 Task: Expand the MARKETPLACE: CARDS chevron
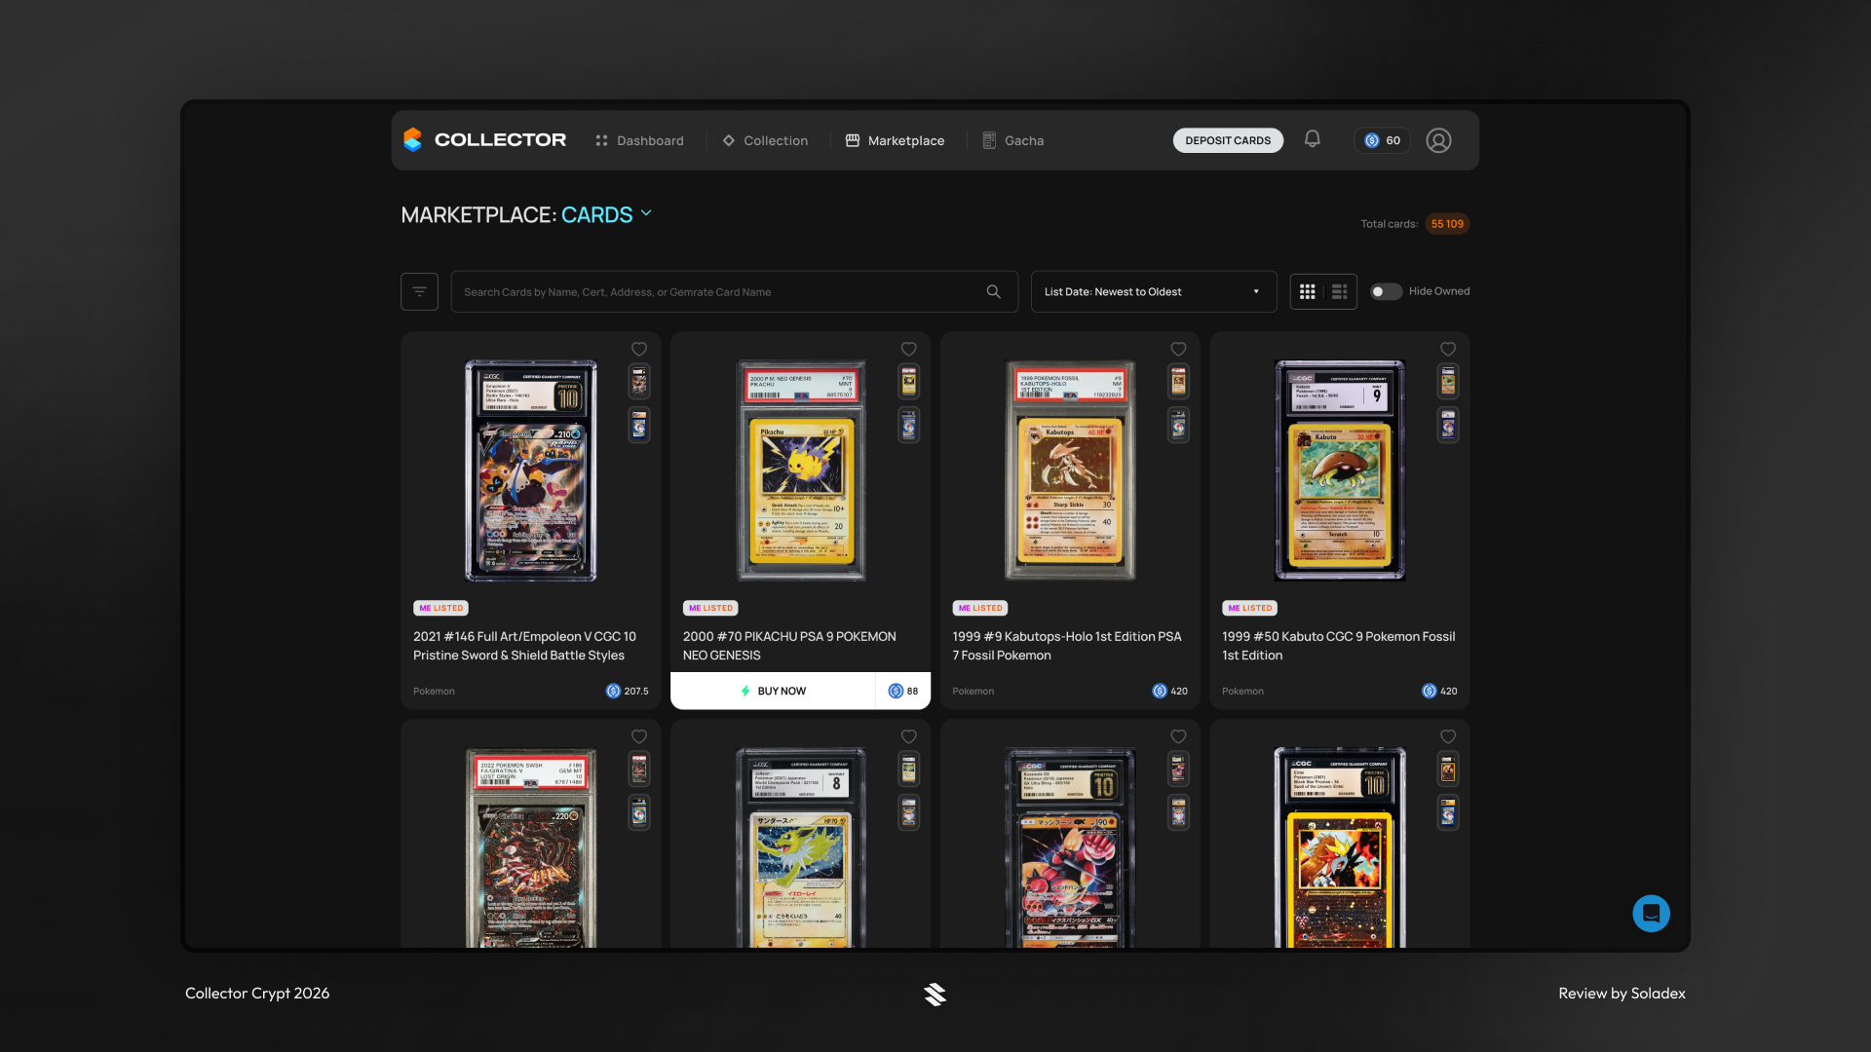647,213
